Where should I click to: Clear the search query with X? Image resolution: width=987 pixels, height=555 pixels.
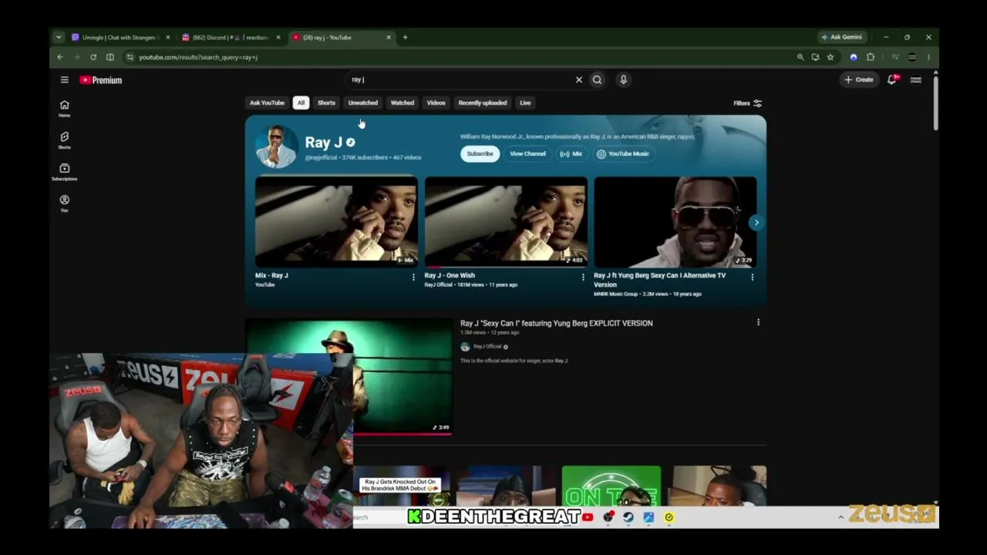pos(579,79)
